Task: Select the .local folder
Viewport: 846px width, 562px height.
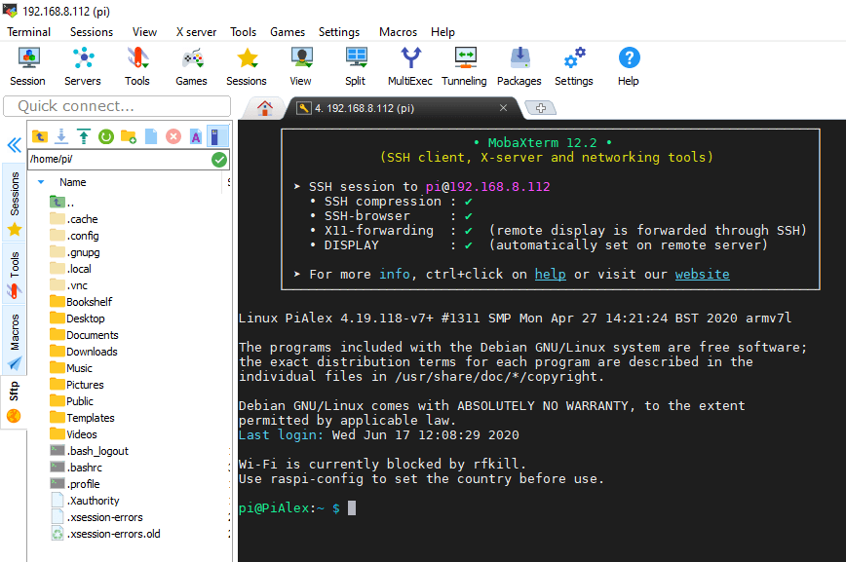Action: click(x=71, y=269)
